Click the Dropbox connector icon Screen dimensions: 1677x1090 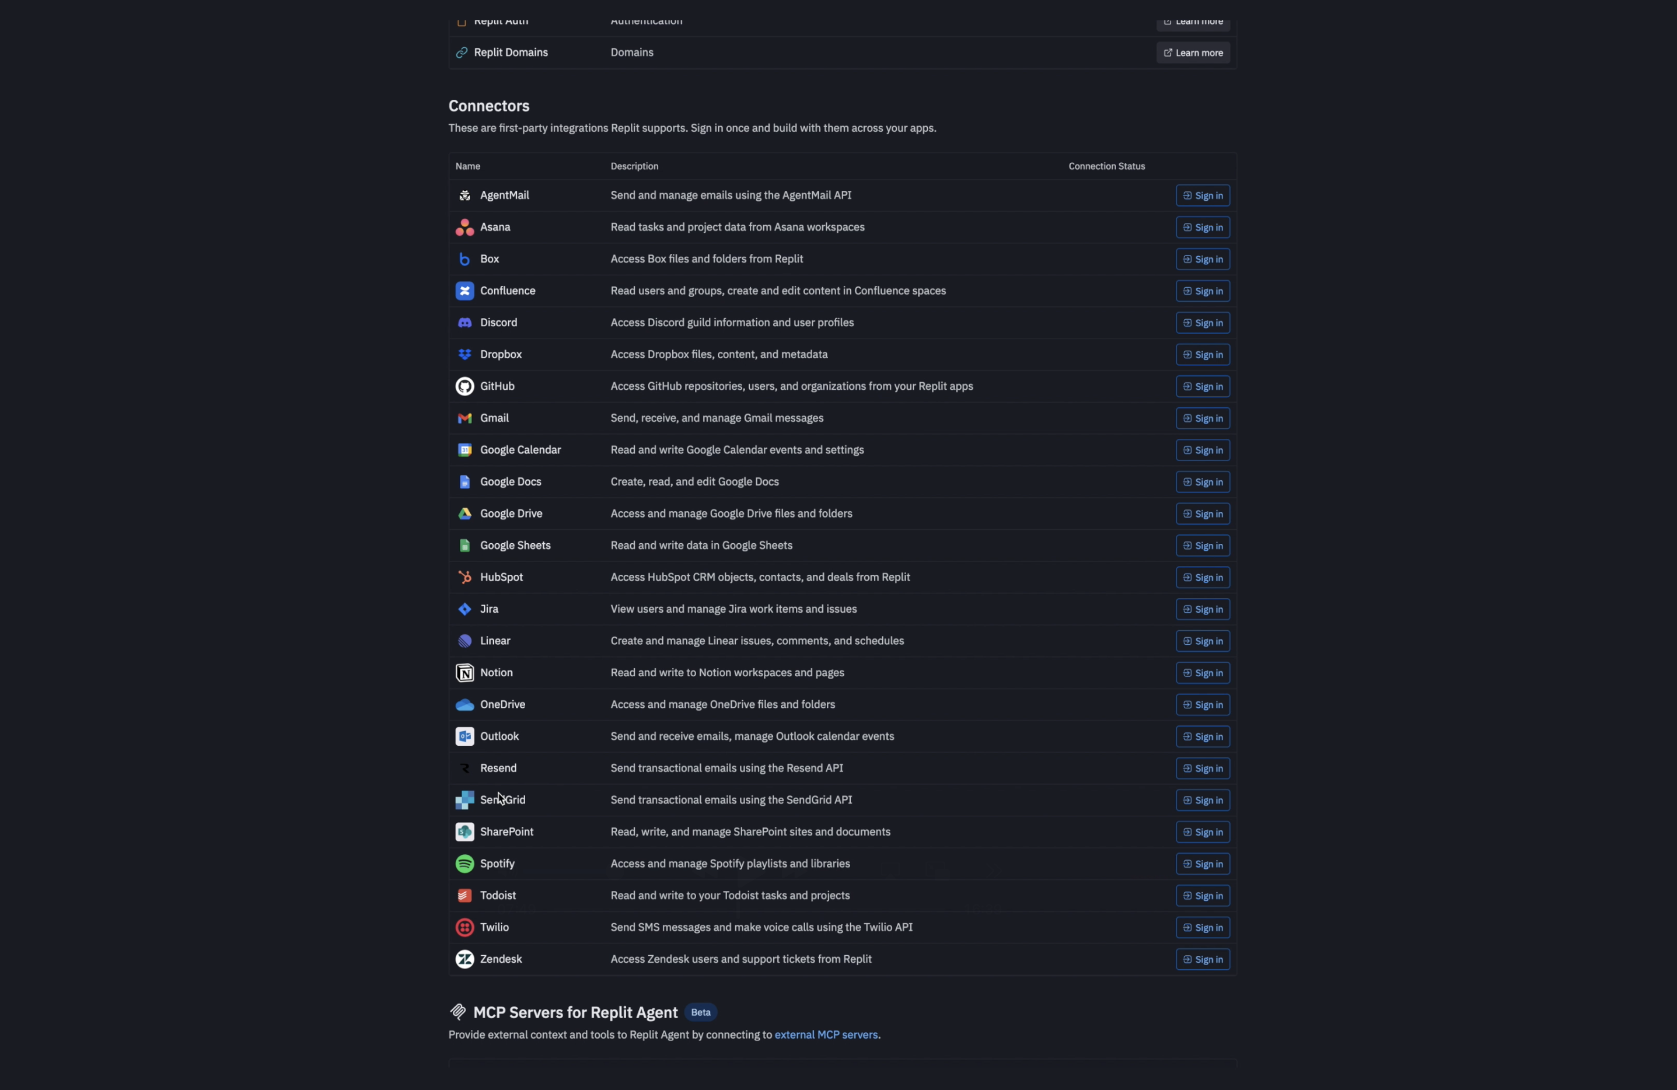(x=464, y=354)
